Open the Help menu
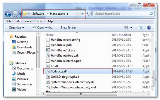 click(50, 21)
